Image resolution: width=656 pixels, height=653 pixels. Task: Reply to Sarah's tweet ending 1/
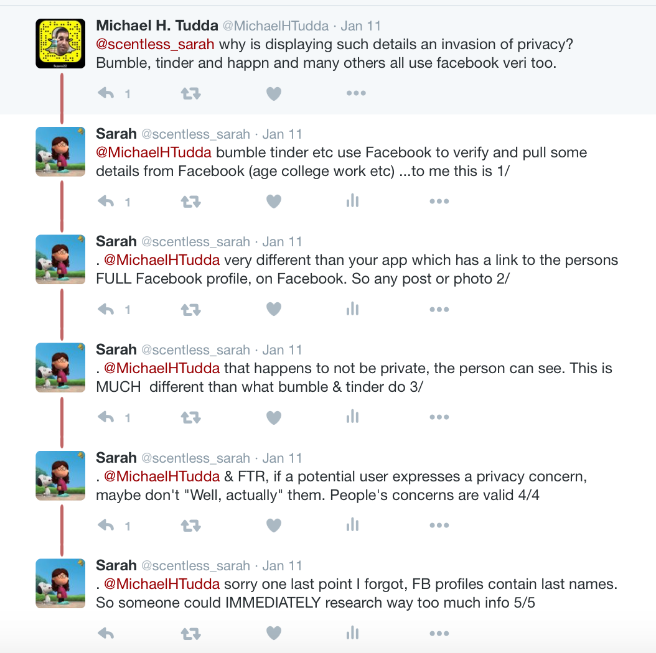tap(106, 201)
